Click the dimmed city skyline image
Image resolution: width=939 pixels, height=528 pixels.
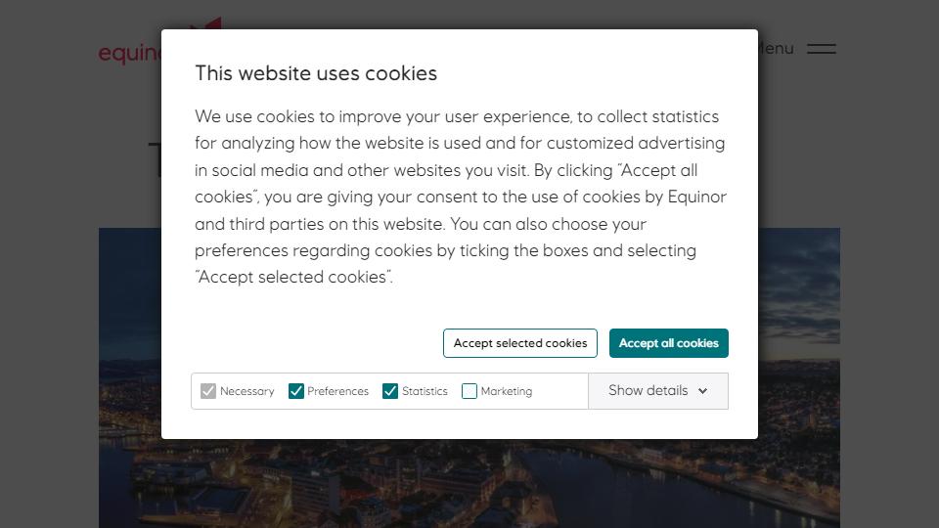point(469,484)
